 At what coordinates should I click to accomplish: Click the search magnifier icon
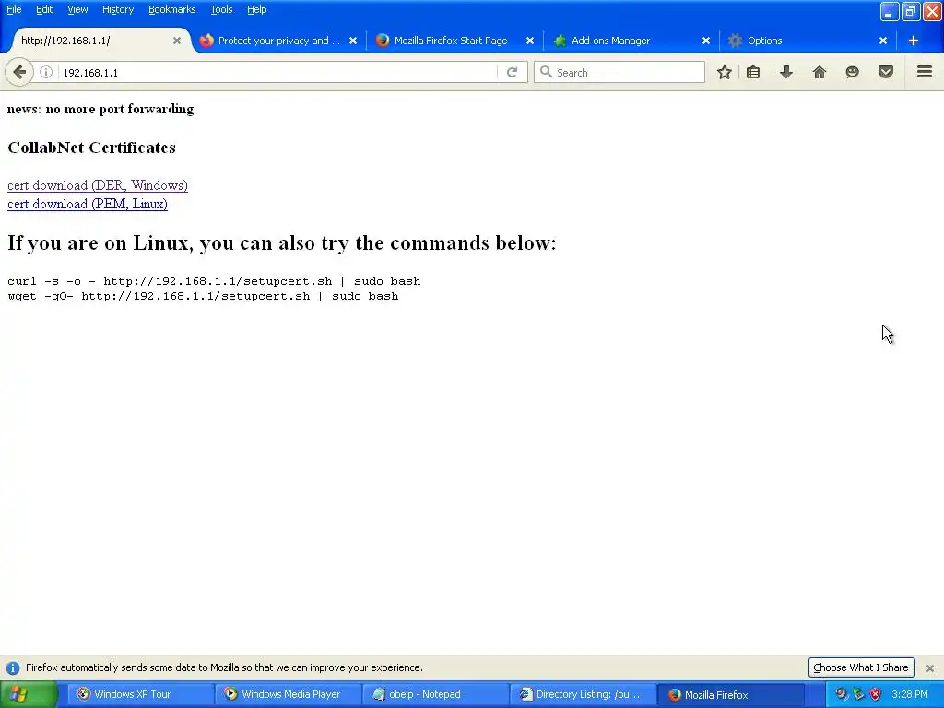tap(546, 72)
